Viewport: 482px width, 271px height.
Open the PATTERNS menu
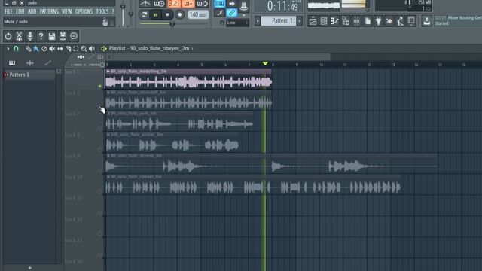49,12
